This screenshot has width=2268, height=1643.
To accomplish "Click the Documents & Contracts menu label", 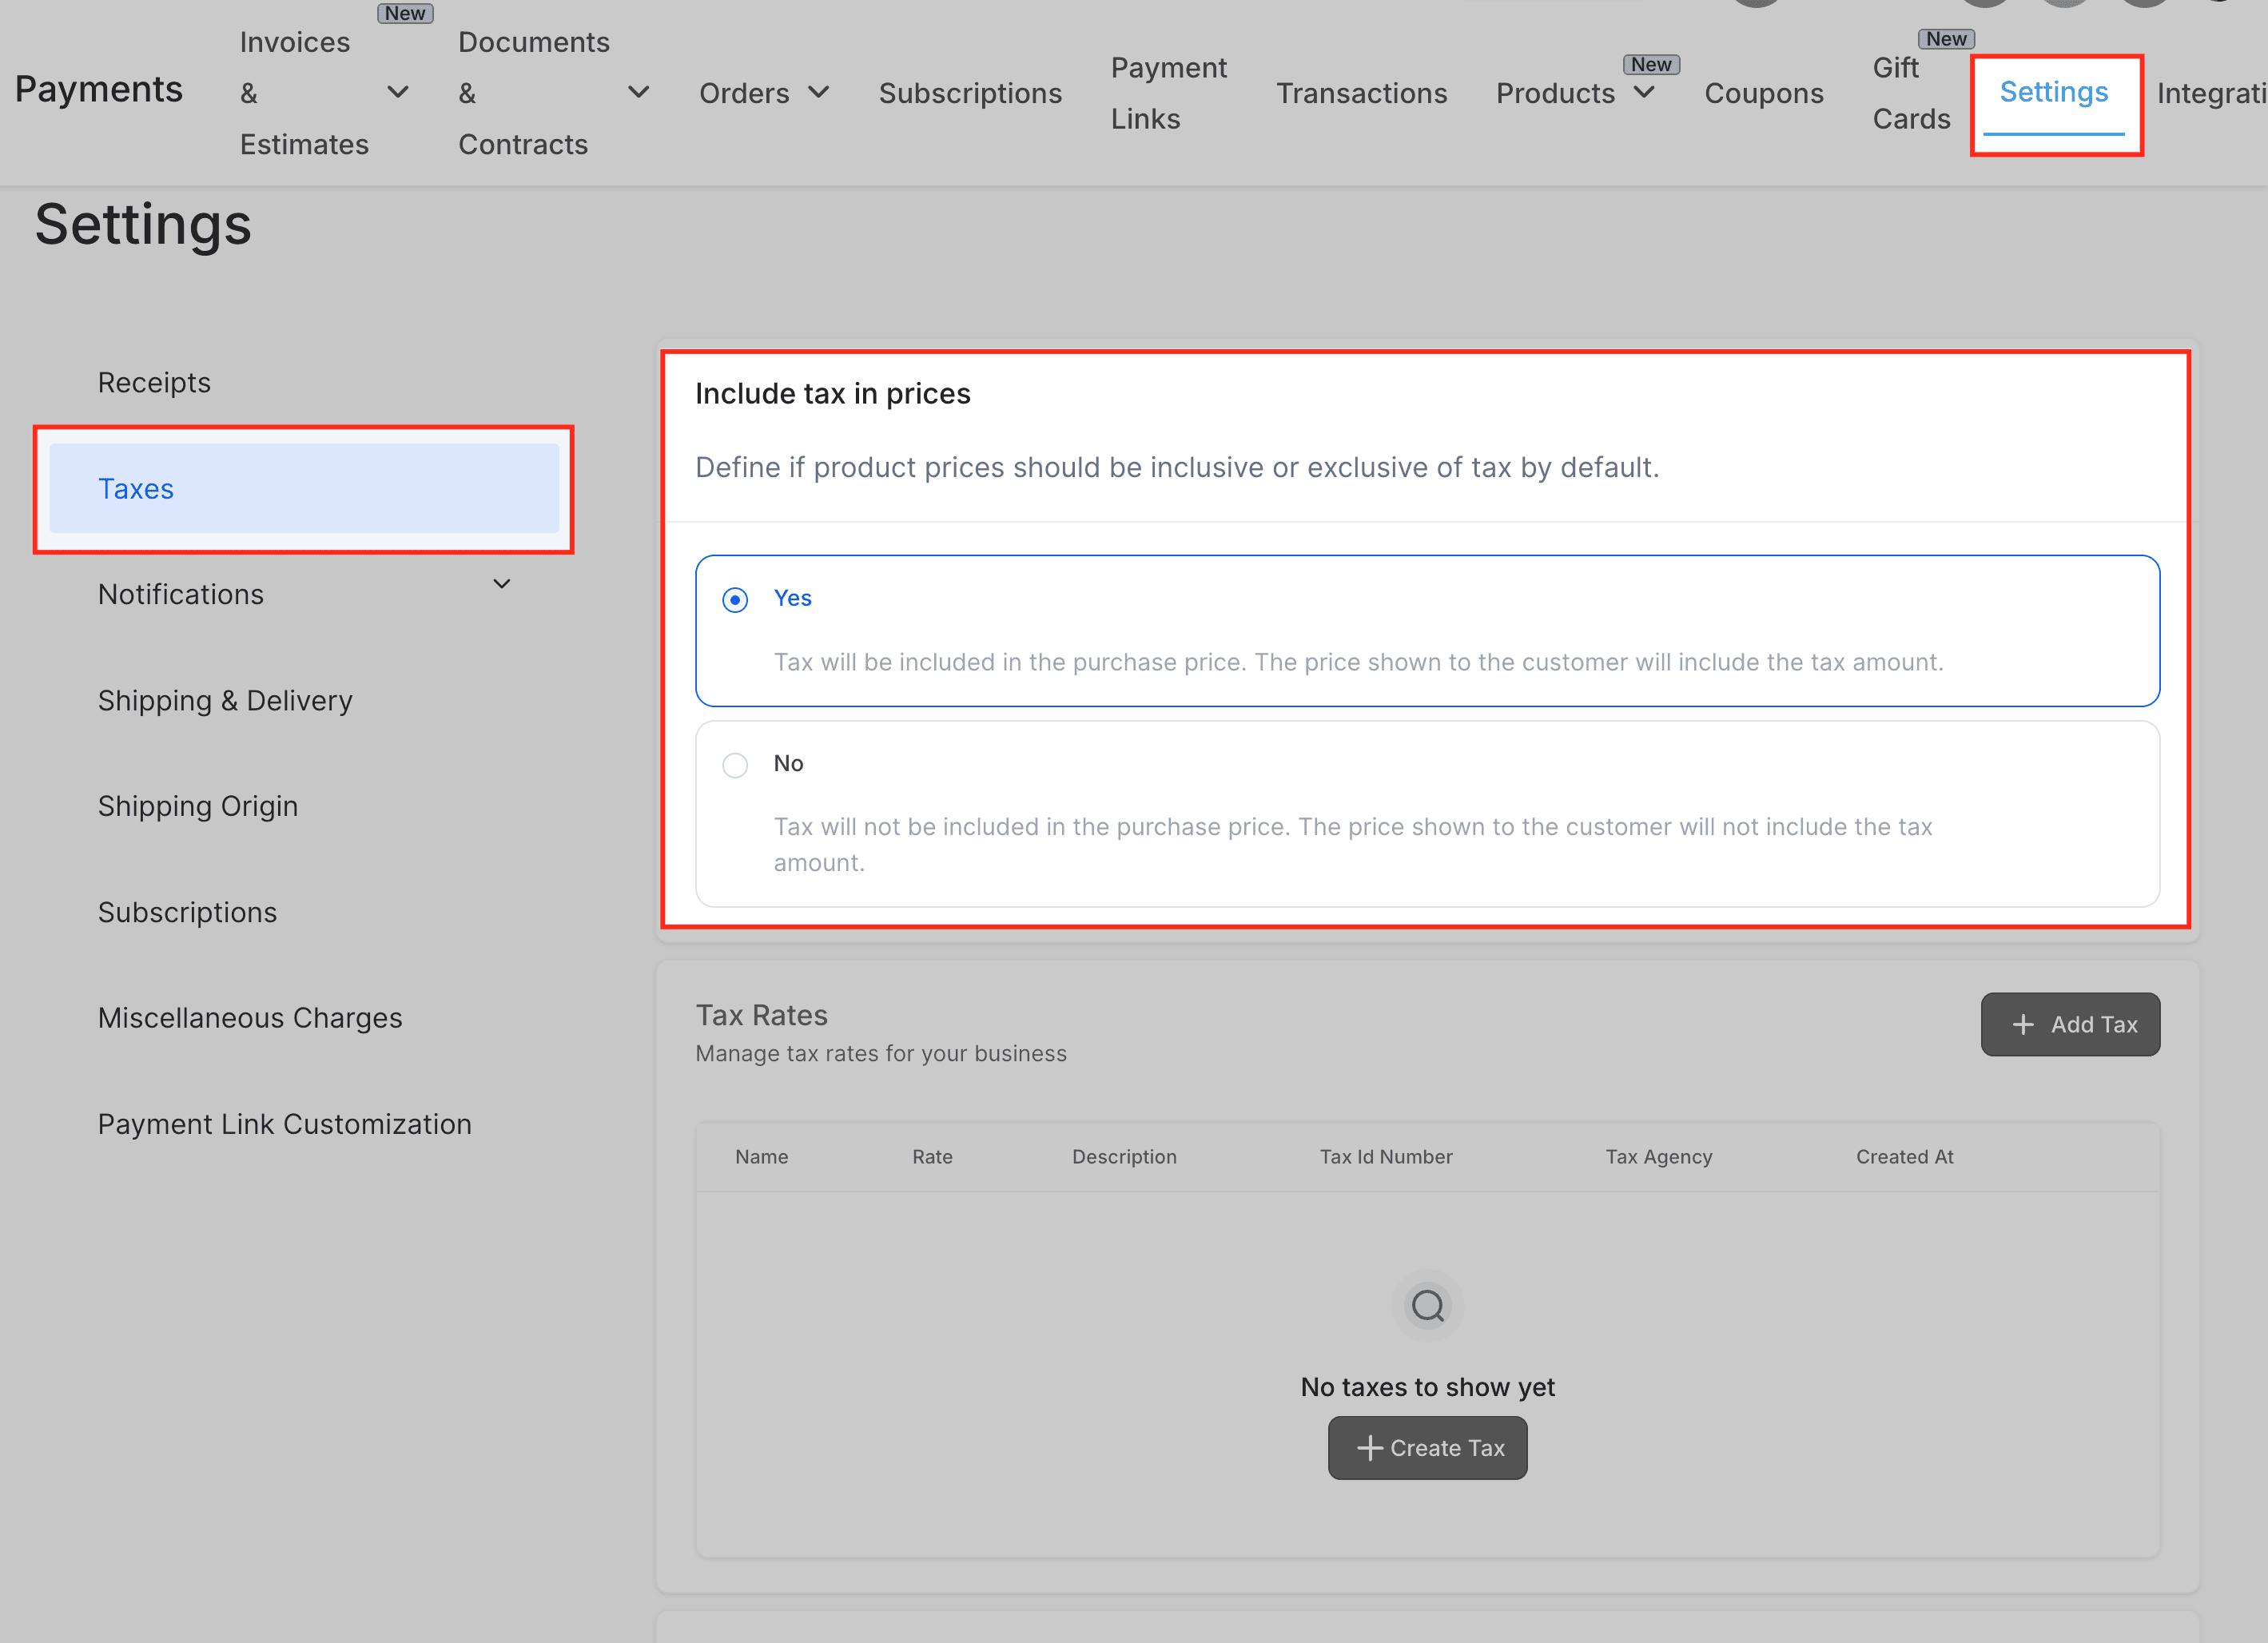I will (534, 93).
